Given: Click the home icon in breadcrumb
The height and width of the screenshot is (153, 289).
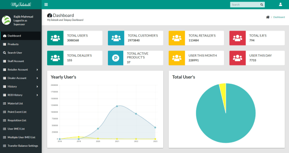Looking at the screenshot, I should pos(268,17).
